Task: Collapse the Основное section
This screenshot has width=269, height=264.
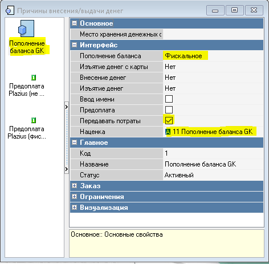Action: [x=75, y=23]
